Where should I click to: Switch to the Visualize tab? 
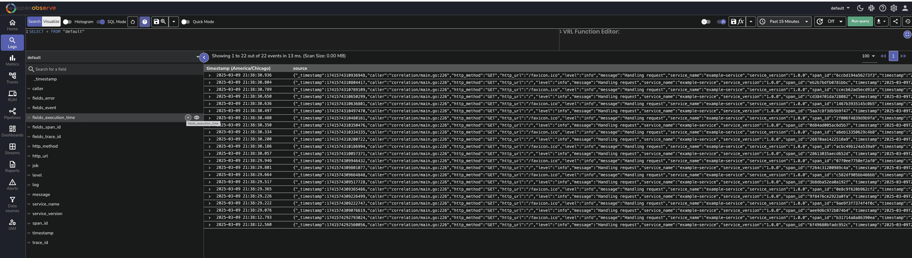(x=51, y=21)
